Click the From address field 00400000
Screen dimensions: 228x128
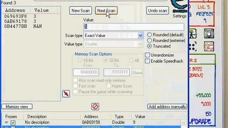pyautogui.click(x=86, y=72)
